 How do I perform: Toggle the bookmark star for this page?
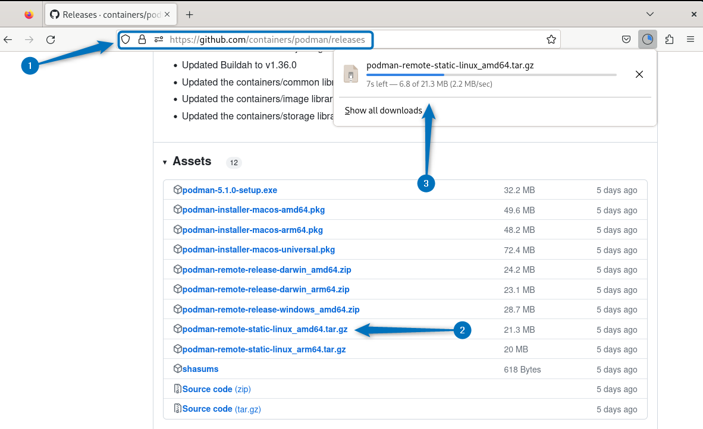(551, 39)
